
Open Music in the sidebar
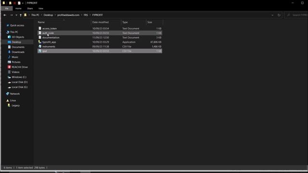pyautogui.click(x=15, y=57)
